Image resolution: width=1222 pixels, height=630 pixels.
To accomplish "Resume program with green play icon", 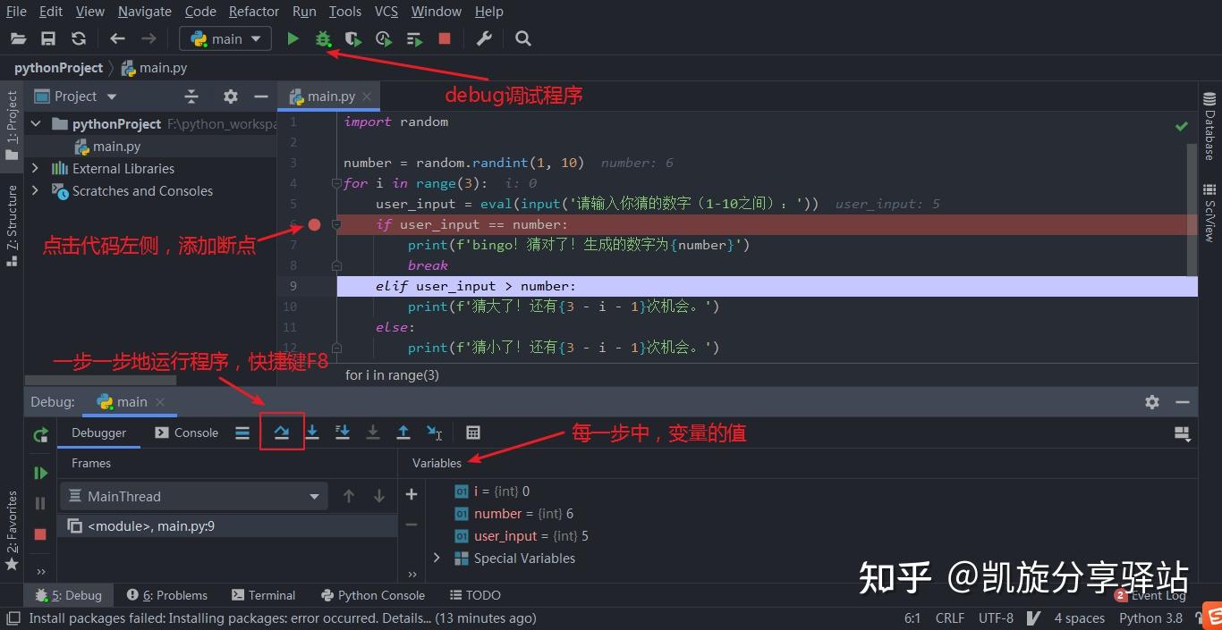I will (x=40, y=472).
